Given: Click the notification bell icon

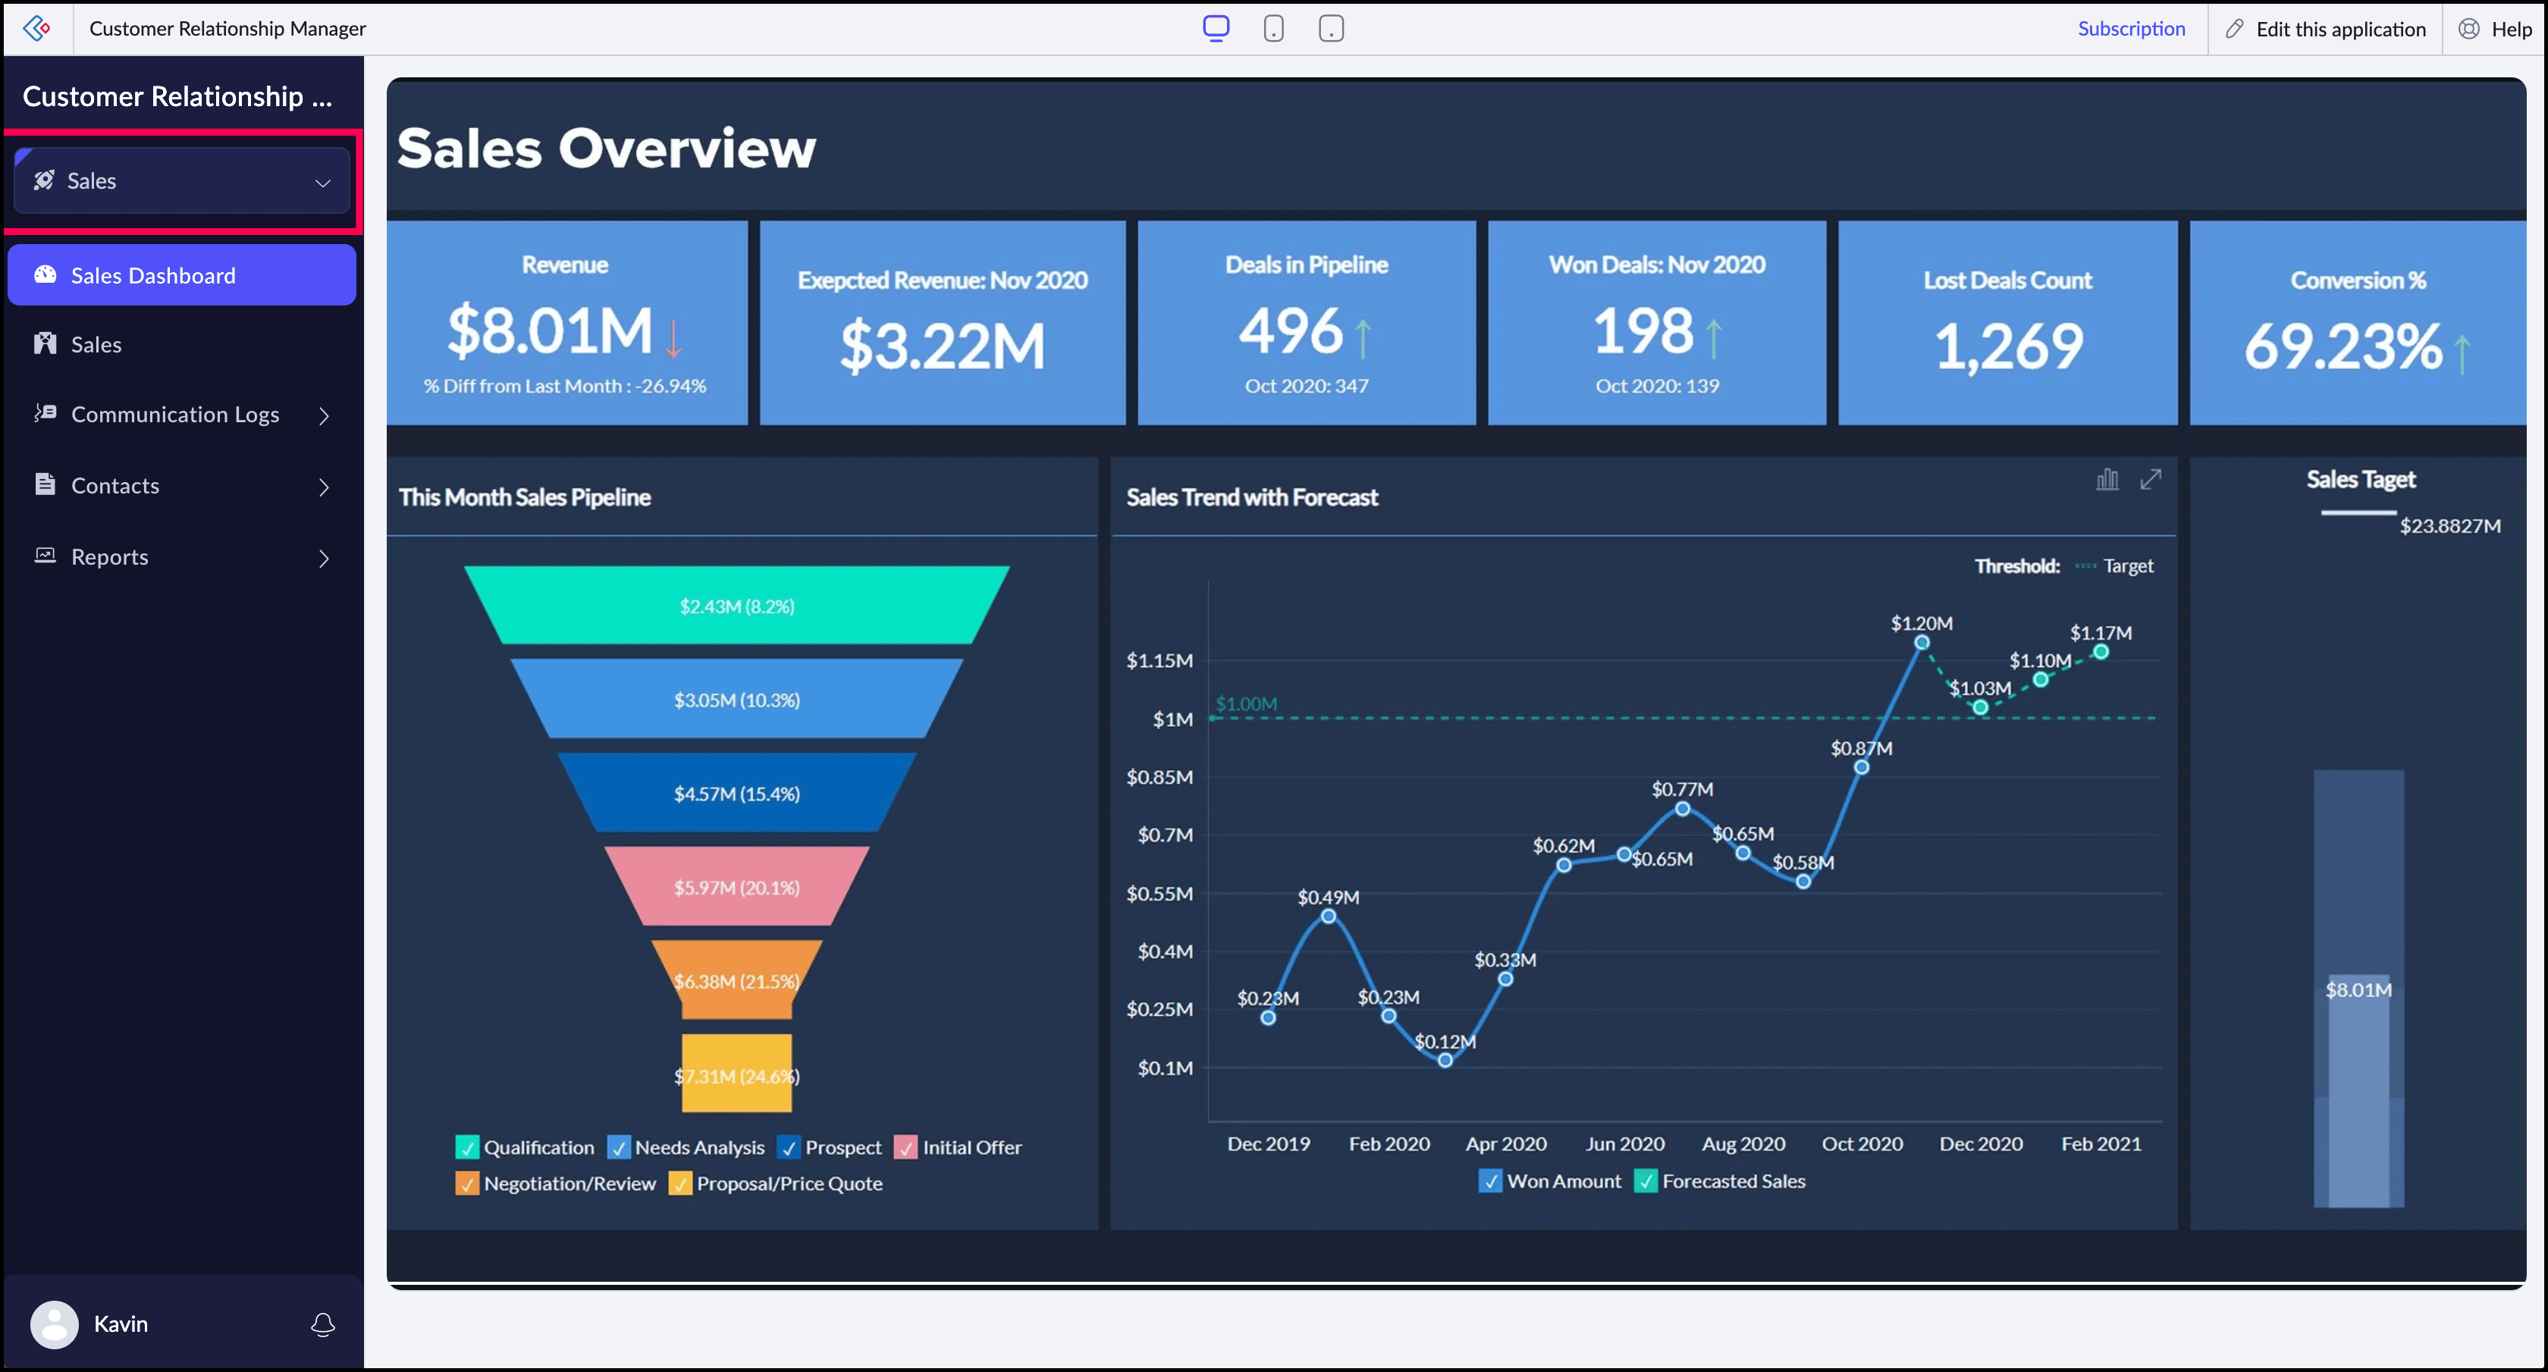Looking at the screenshot, I should pyautogui.click(x=322, y=1324).
